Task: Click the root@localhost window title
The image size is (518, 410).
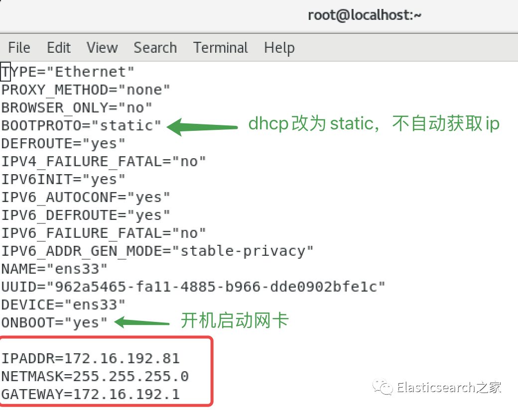Action: [x=365, y=15]
